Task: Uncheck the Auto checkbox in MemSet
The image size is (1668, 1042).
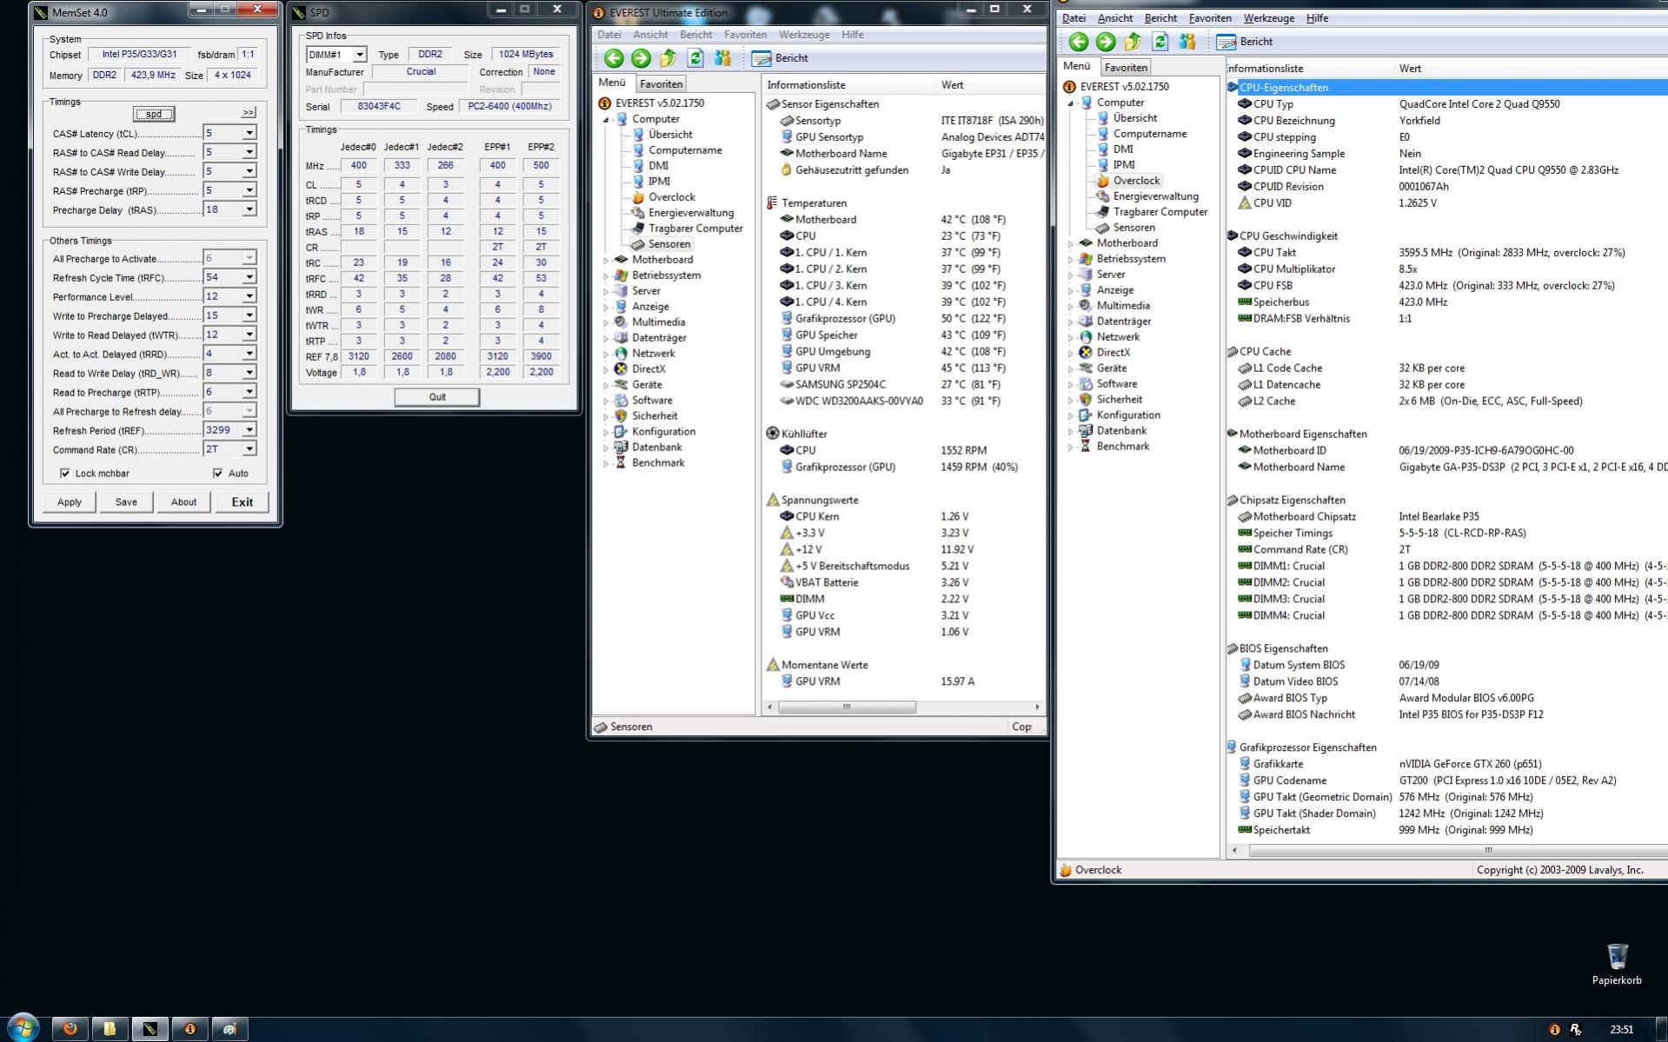Action: pyautogui.click(x=217, y=474)
